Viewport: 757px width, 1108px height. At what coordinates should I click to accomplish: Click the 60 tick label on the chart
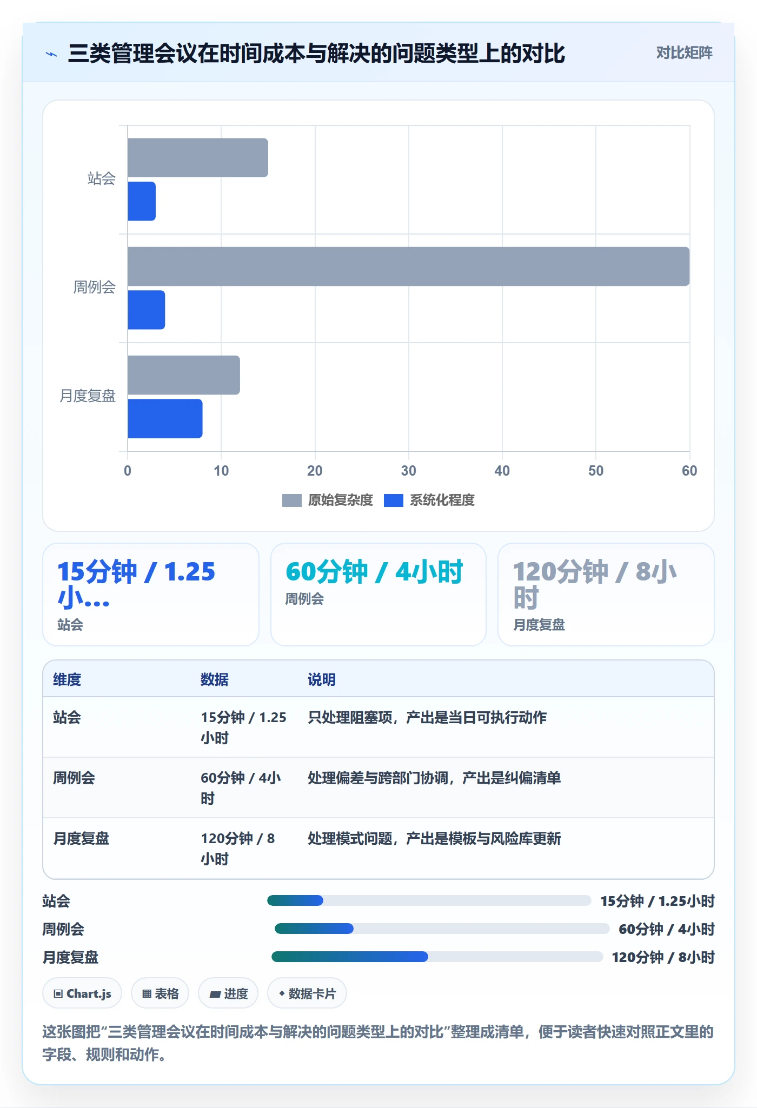point(689,471)
